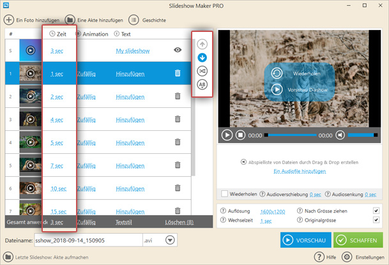Image resolution: width=389 pixels, height=265 pixels.
Task: Open the Geschichte list icon
Action: pos(133,20)
